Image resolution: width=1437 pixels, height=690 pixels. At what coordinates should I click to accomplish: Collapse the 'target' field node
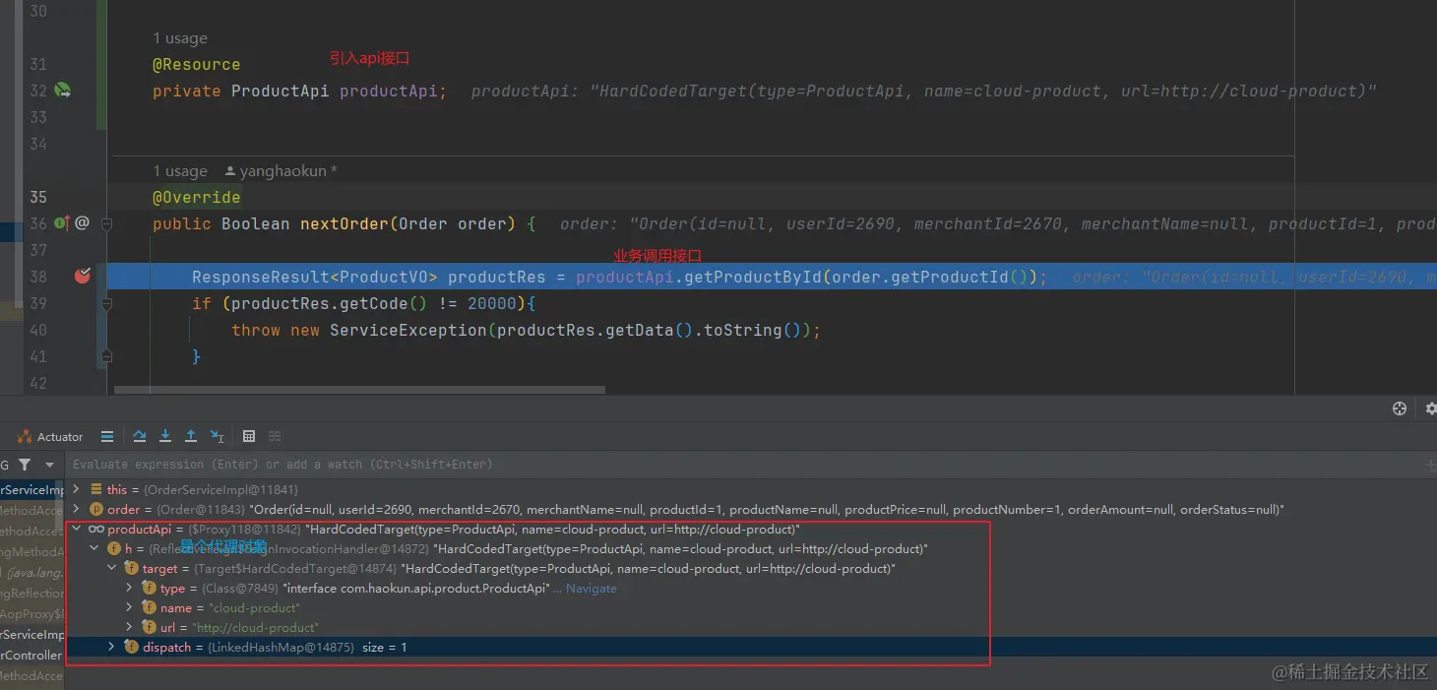click(112, 568)
